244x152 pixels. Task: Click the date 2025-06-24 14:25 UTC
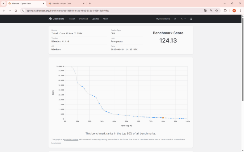[x=124, y=50]
